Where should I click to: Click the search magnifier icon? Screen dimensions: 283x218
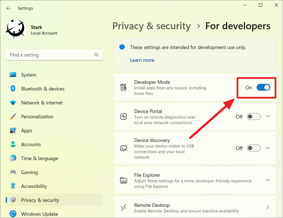(97, 55)
